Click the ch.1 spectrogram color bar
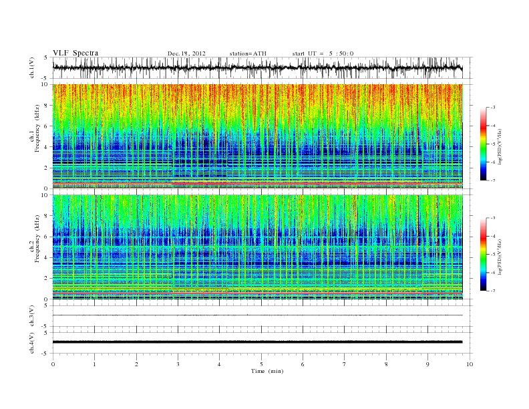 pyautogui.click(x=483, y=144)
